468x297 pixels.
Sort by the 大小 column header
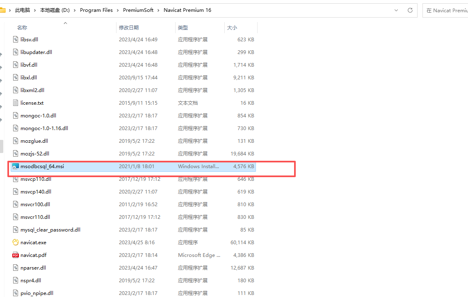point(232,27)
